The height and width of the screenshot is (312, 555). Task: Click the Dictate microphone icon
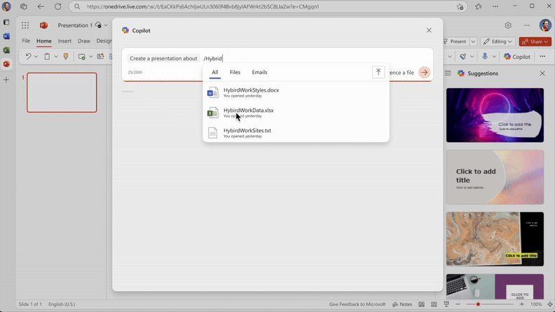click(x=484, y=56)
